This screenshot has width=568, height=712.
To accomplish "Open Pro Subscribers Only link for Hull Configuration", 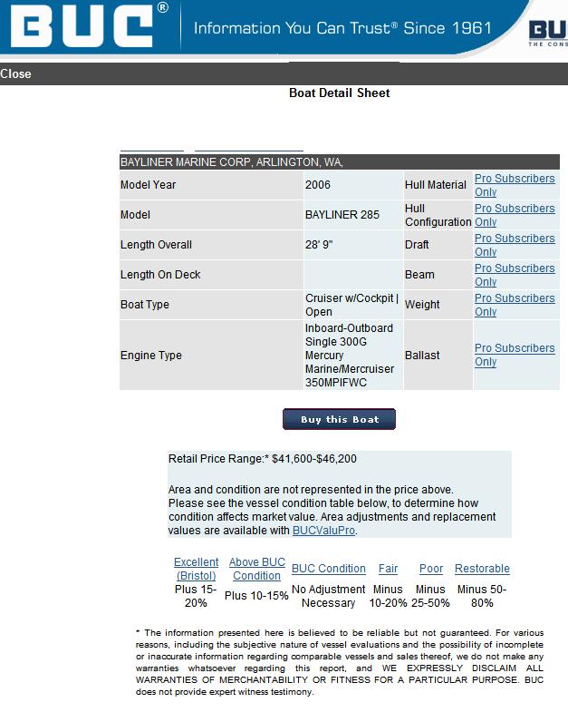I will coord(515,215).
